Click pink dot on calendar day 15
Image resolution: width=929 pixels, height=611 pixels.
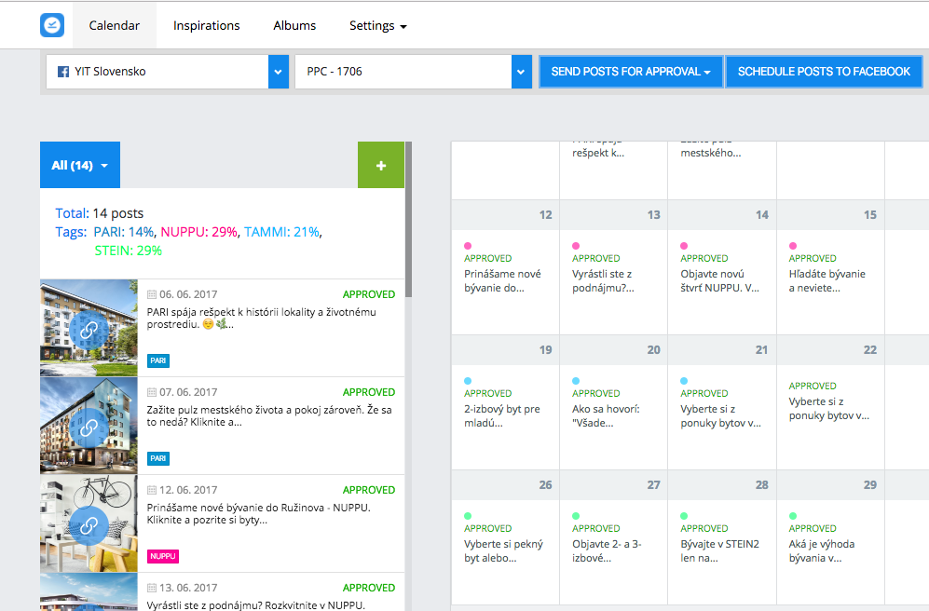[793, 246]
